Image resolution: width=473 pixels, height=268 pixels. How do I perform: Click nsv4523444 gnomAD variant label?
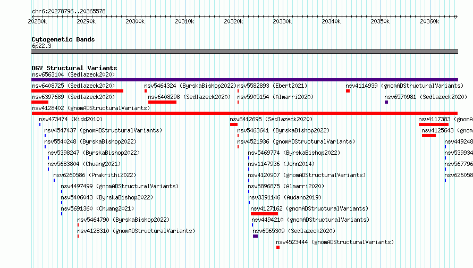coord(335,242)
